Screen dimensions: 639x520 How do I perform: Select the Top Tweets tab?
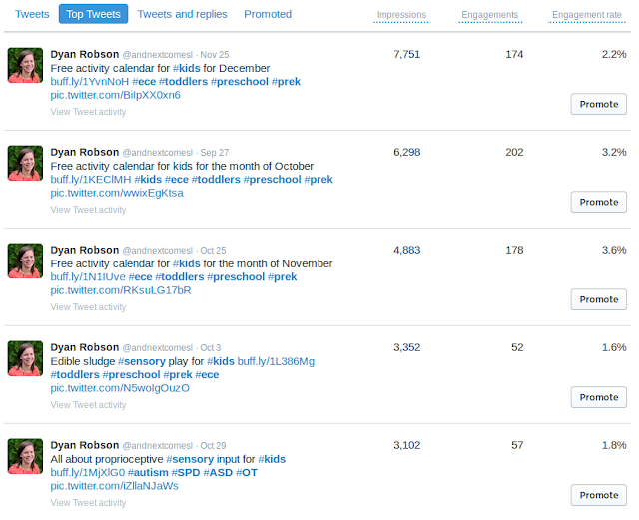93,14
